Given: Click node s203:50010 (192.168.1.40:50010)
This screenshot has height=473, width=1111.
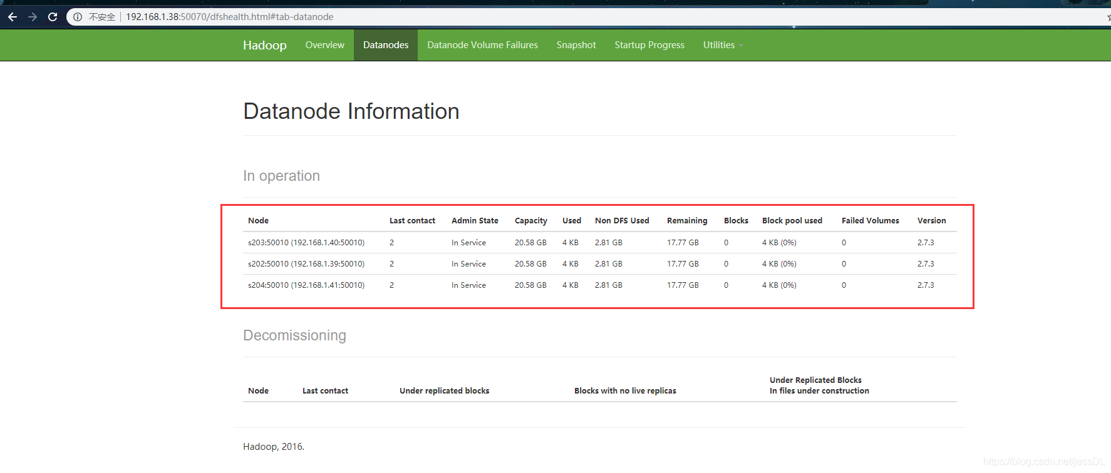Looking at the screenshot, I should pyautogui.click(x=306, y=243).
